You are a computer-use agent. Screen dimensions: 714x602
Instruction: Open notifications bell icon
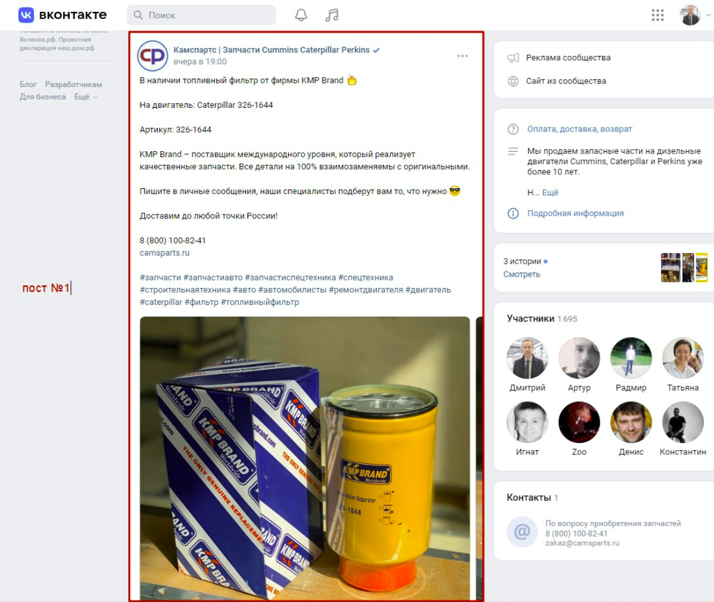(x=301, y=15)
